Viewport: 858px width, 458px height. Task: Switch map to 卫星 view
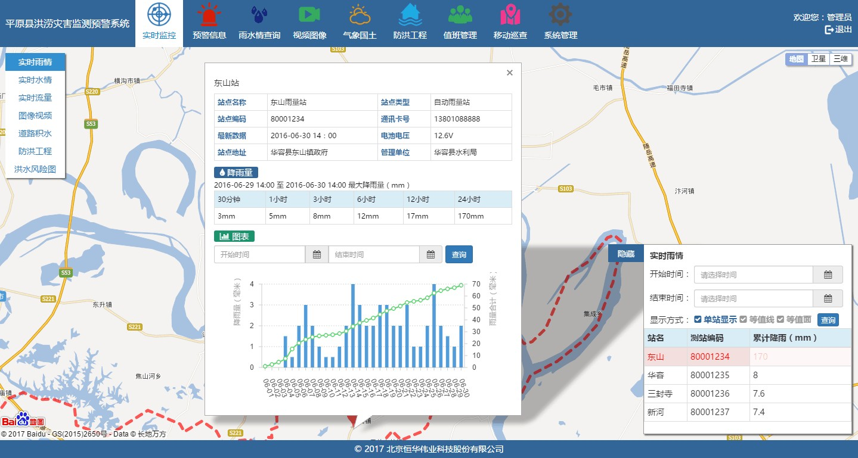818,59
